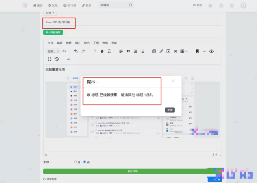Select the 否 payment radio button

(85, 162)
